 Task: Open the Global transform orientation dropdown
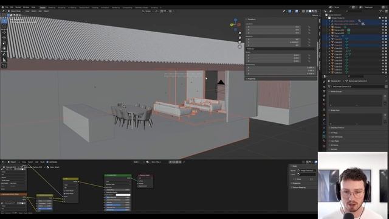[148, 11]
